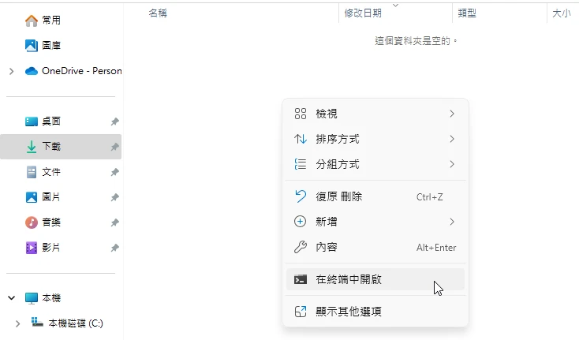Image resolution: width=579 pixels, height=340 pixels.
Task: Expand the Local Disk (C:) node
Action: pyautogui.click(x=18, y=323)
